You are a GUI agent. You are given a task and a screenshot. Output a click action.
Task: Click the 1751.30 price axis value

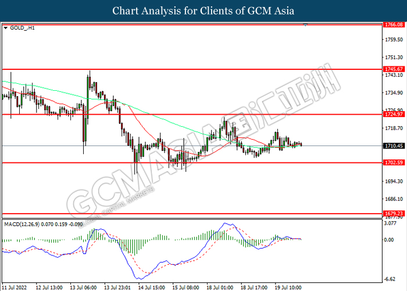394,58
